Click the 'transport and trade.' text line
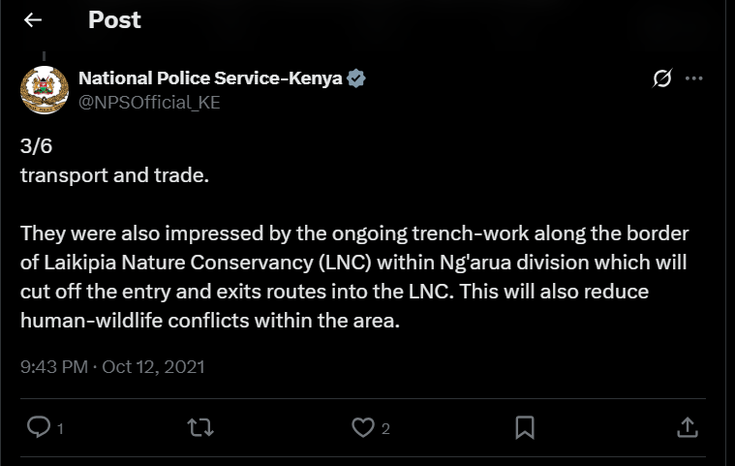The image size is (735, 466). 114,177
